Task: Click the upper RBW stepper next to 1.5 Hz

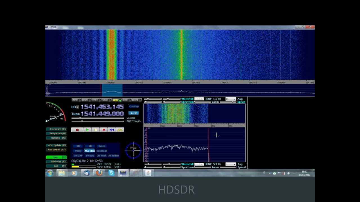Action: [x=199, y=99]
